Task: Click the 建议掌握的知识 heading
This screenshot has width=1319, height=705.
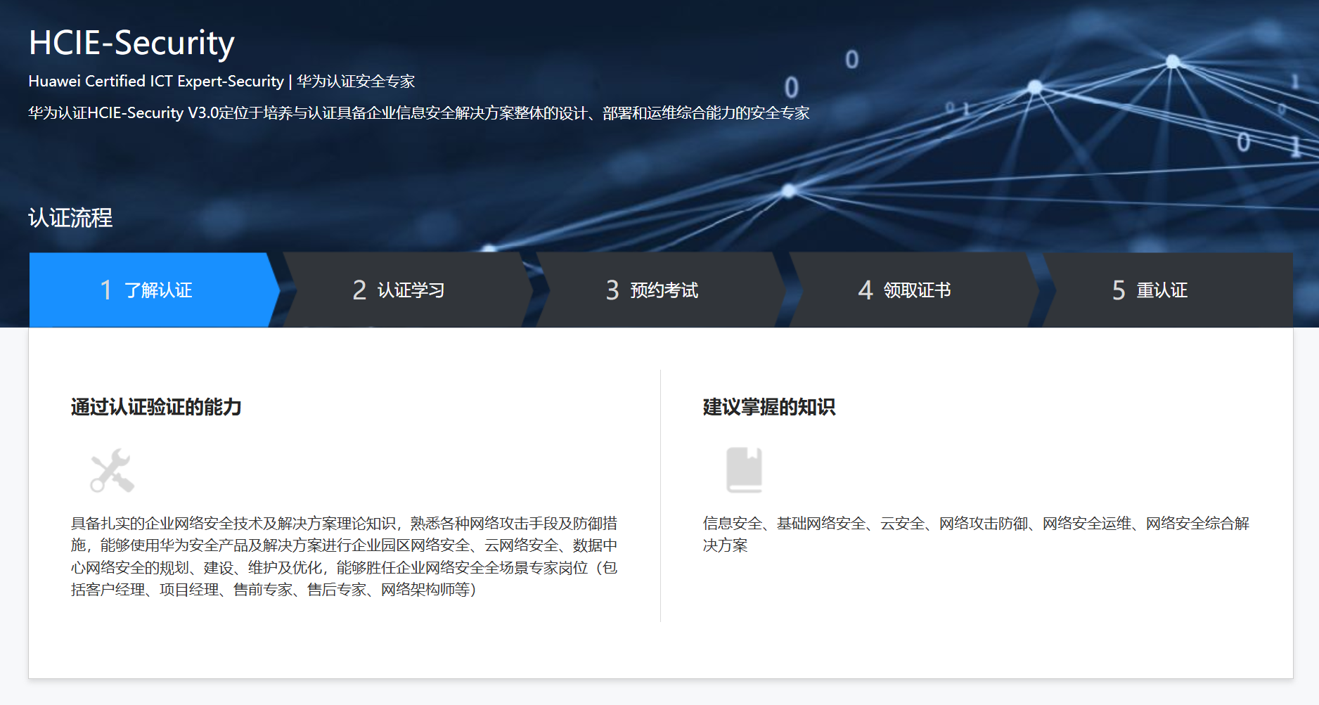Action: point(769,407)
